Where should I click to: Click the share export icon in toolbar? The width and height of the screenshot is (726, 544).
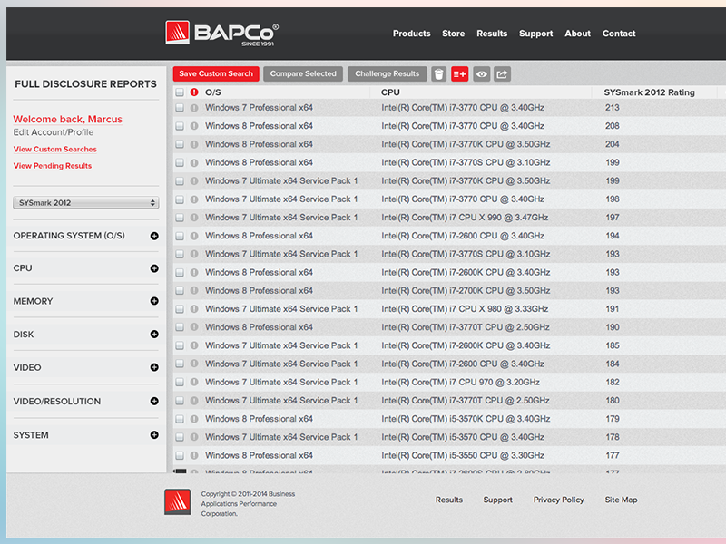[503, 74]
